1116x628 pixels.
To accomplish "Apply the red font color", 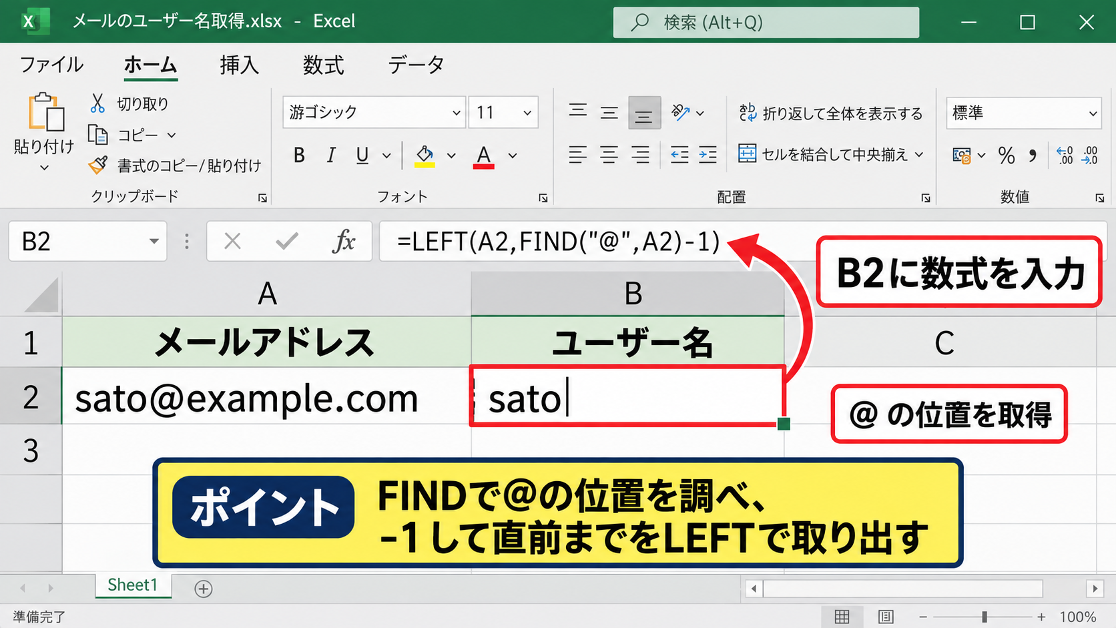I will tap(484, 157).
